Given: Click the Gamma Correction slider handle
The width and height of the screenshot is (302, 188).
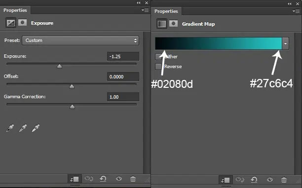Looking at the screenshot, I should point(72,107).
